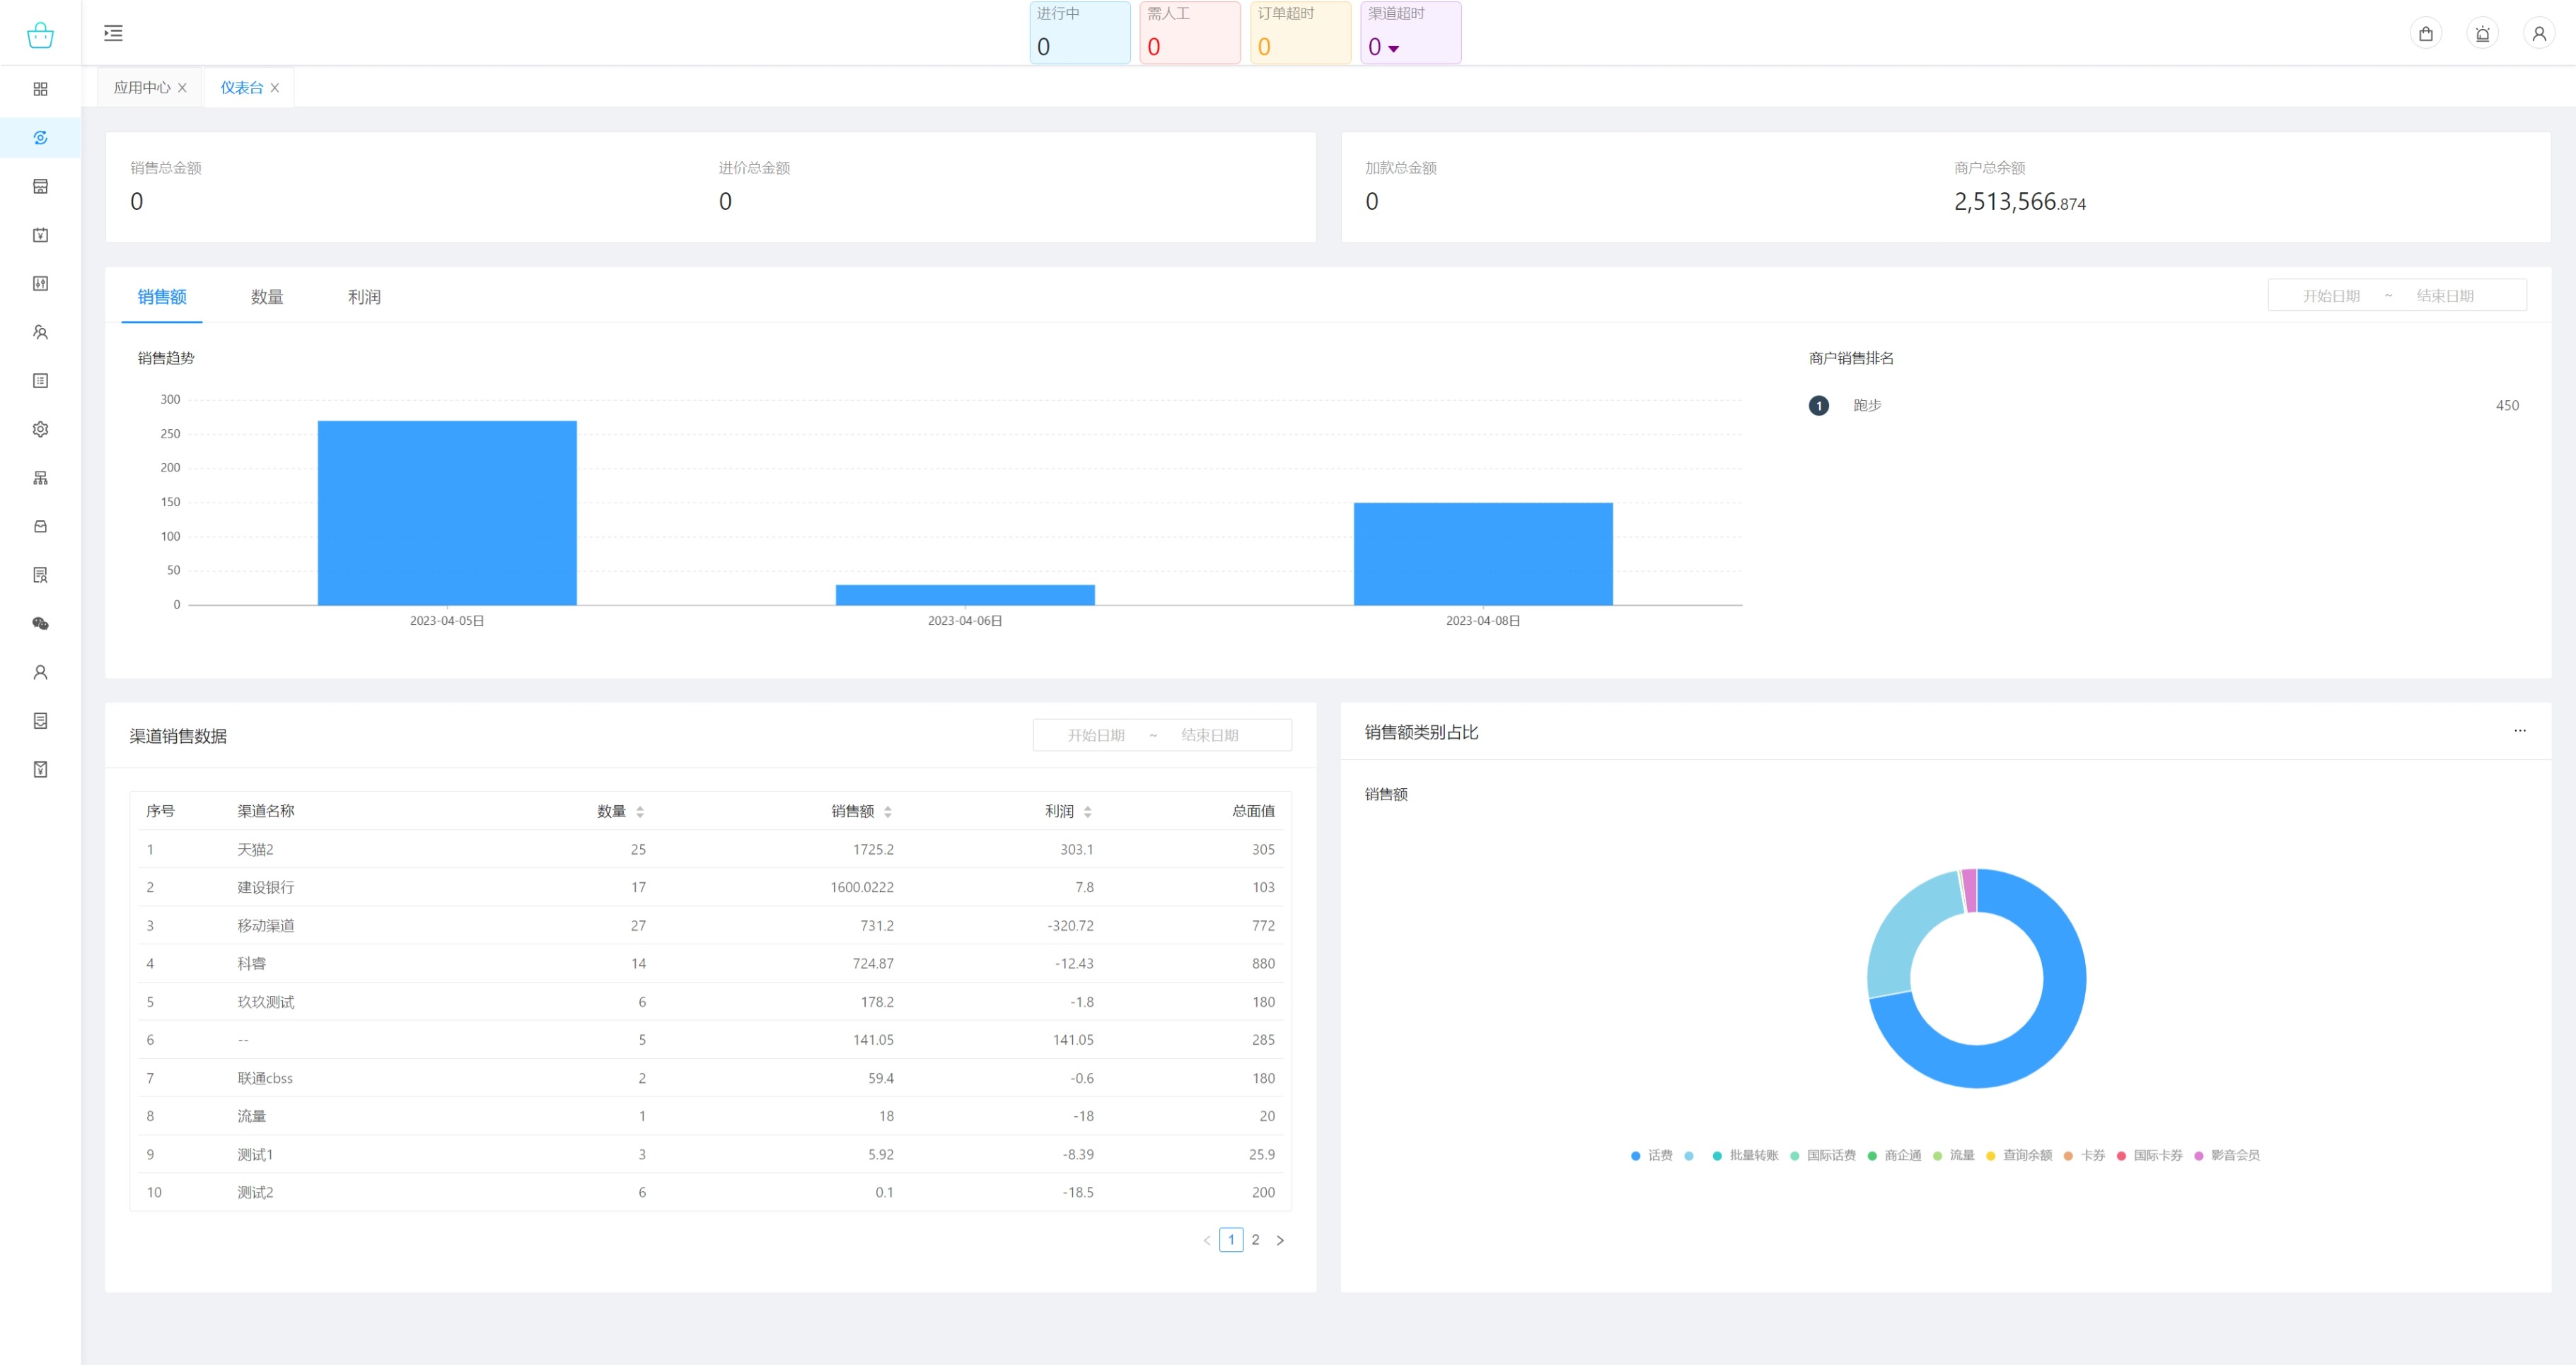Sort the channel table by 销售额 column
2576x1365 pixels.
pyautogui.click(x=887, y=812)
